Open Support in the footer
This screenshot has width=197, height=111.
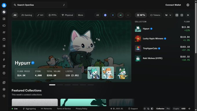click(x=133, y=109)
